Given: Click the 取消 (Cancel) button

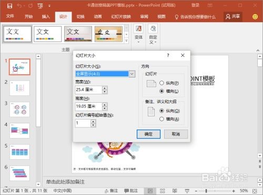Looking at the screenshot, I should click(x=176, y=134).
